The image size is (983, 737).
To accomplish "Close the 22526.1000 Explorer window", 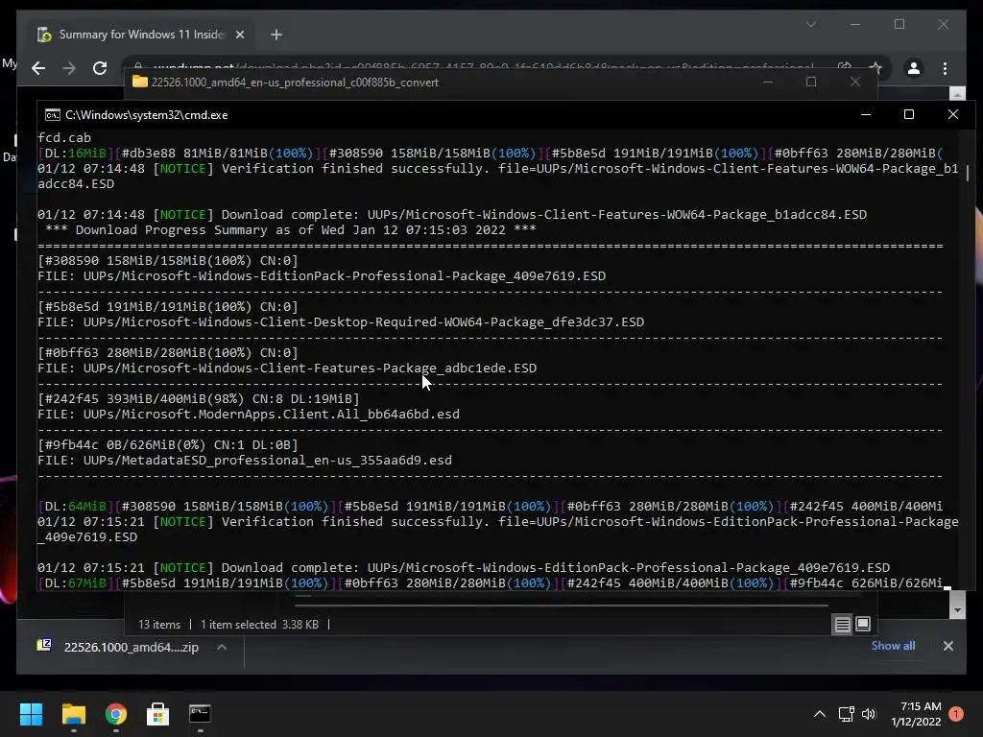I will click(855, 83).
